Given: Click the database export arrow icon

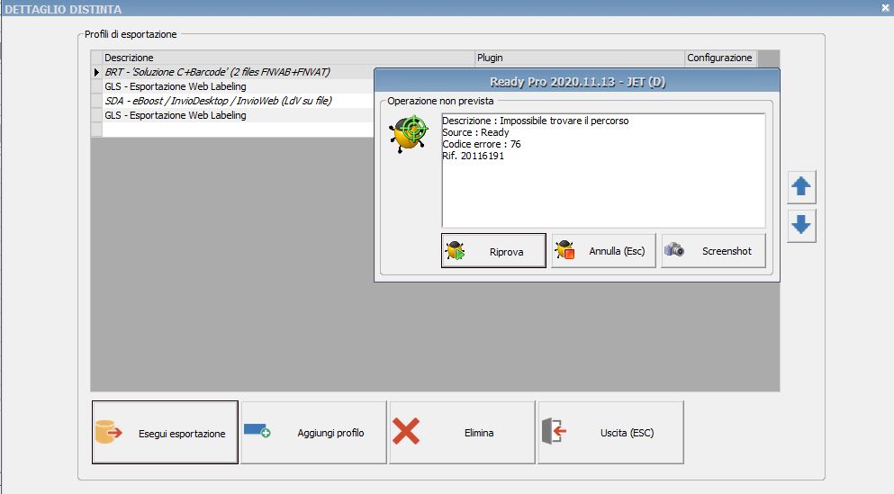Looking at the screenshot, I should coord(108,432).
